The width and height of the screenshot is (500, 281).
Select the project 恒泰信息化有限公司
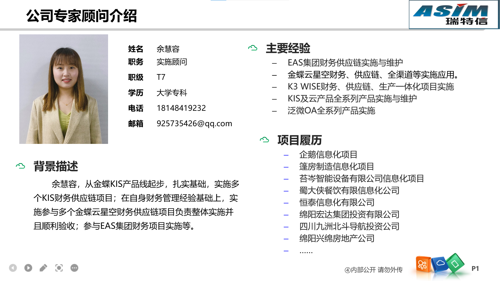pos(337,202)
